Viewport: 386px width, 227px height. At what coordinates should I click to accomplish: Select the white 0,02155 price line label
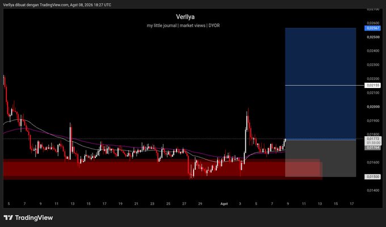373,86
